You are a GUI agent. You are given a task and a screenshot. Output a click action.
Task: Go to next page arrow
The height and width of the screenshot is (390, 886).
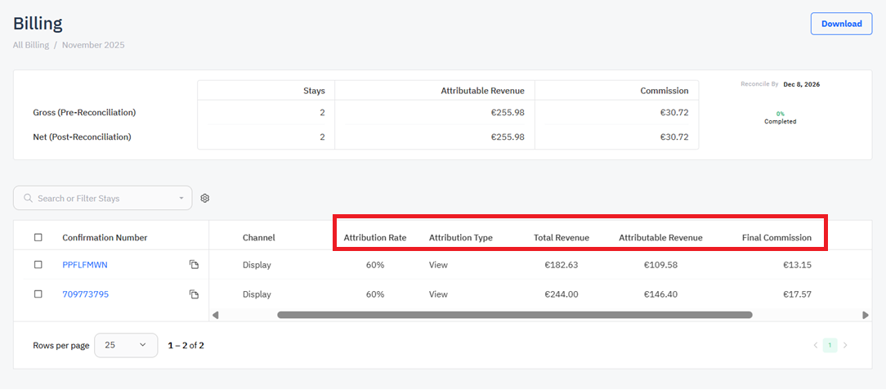(x=845, y=345)
